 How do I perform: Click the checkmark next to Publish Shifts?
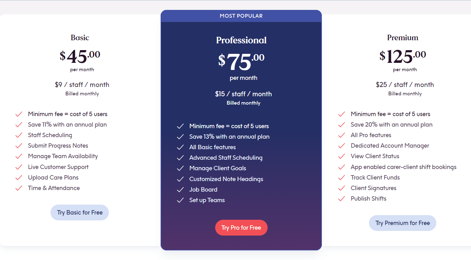tap(341, 199)
